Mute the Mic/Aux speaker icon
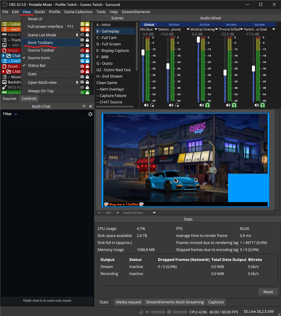The width and height of the screenshot is (281, 316). (x=146, y=105)
